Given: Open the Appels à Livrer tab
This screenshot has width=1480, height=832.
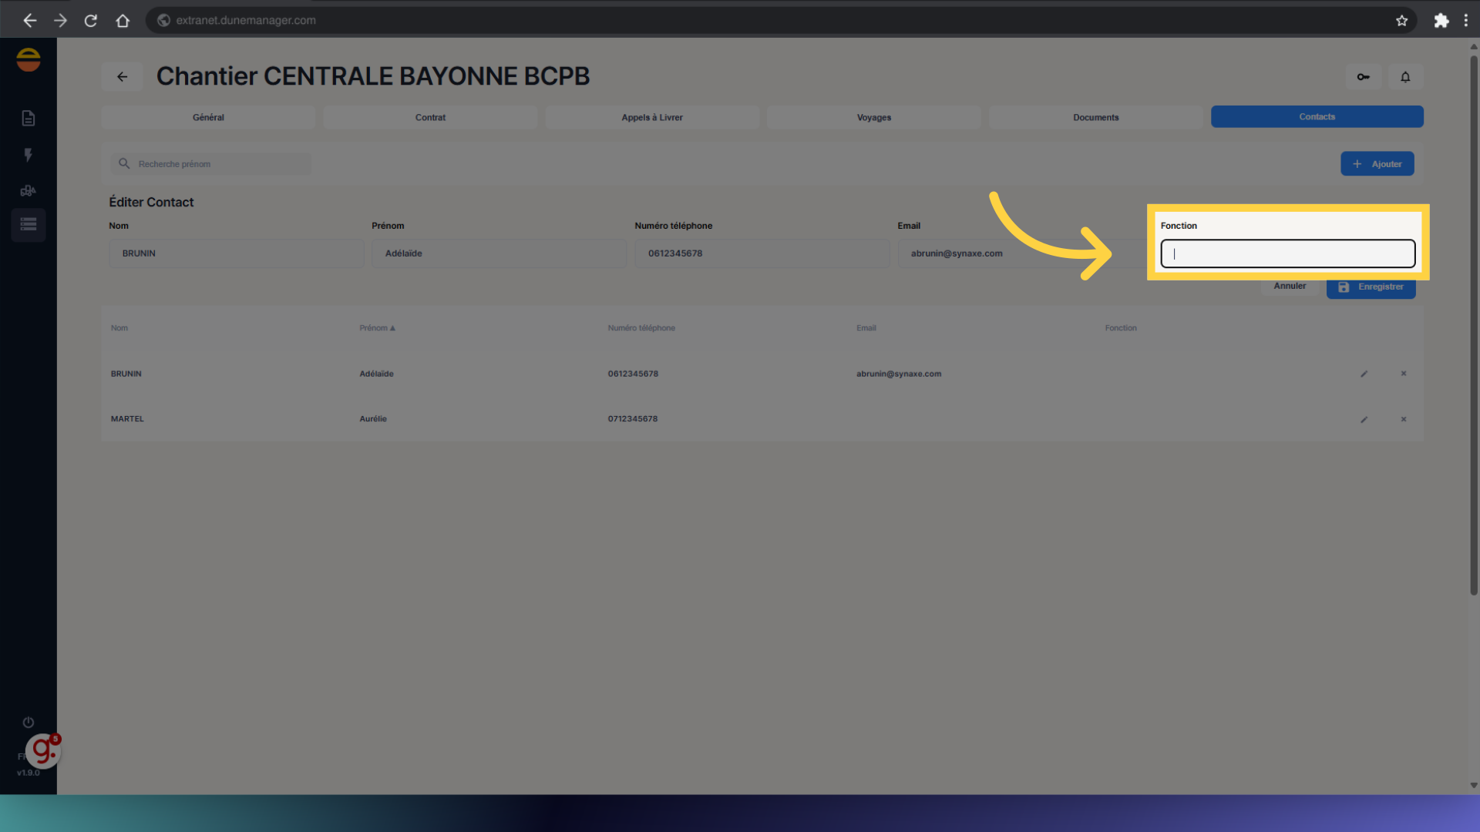Looking at the screenshot, I should [x=652, y=117].
